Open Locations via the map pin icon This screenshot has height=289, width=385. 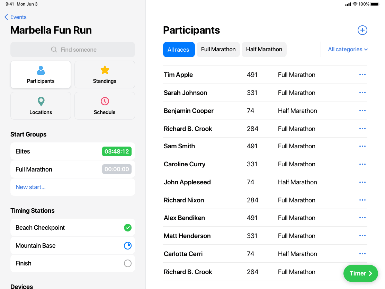(41, 106)
